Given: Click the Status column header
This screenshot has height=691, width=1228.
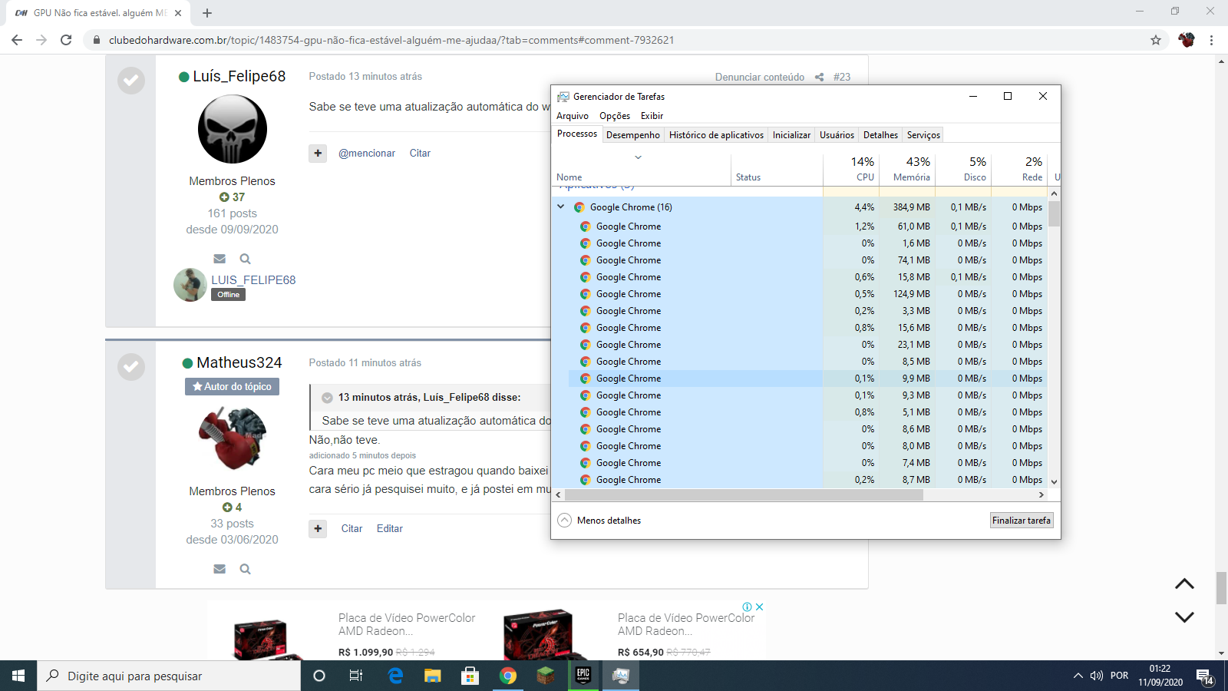Looking at the screenshot, I should [777, 169].
